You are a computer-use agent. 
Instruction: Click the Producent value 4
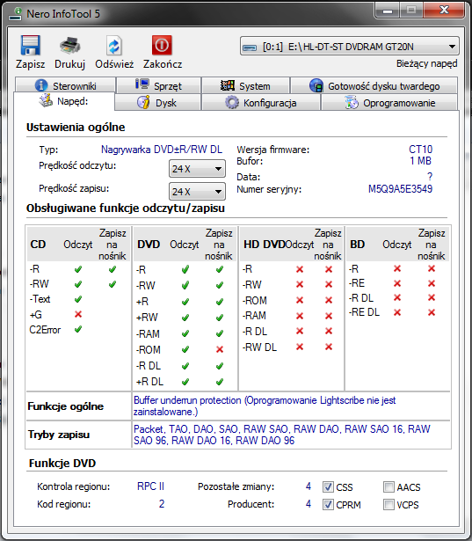(x=309, y=504)
